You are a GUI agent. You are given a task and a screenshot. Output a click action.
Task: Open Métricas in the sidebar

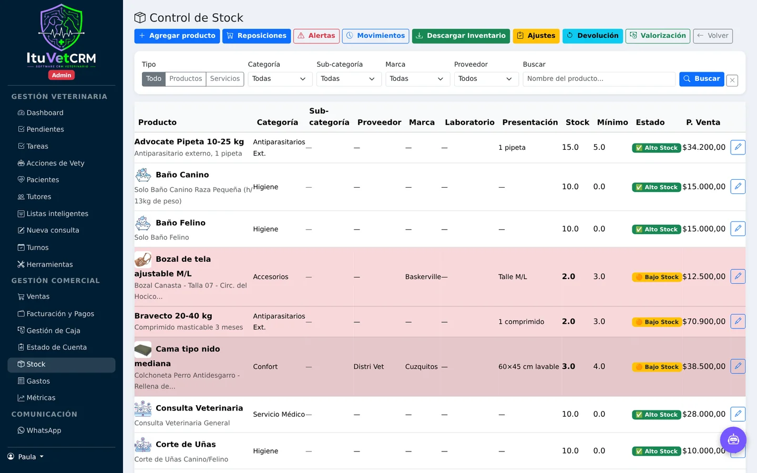pyautogui.click(x=62, y=398)
